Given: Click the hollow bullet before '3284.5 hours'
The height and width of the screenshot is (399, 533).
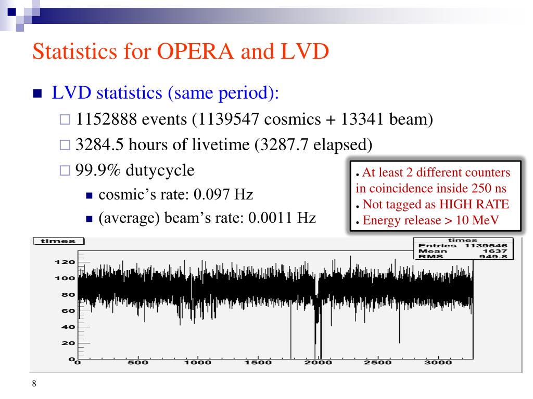Looking at the screenshot, I should point(65,145).
